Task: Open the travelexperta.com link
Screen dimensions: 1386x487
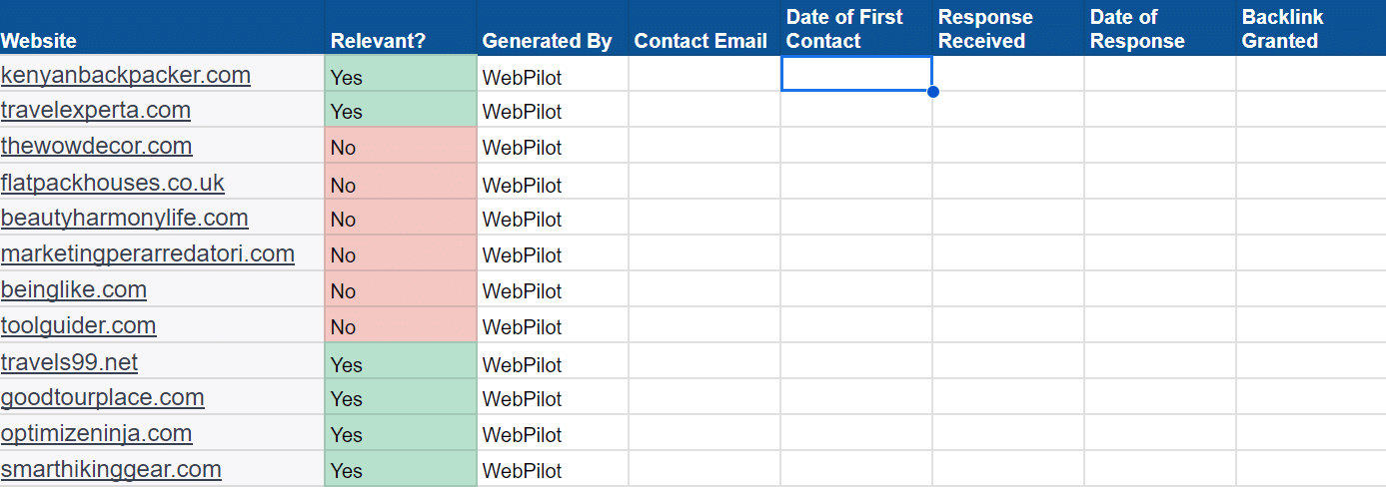Action: (96, 111)
